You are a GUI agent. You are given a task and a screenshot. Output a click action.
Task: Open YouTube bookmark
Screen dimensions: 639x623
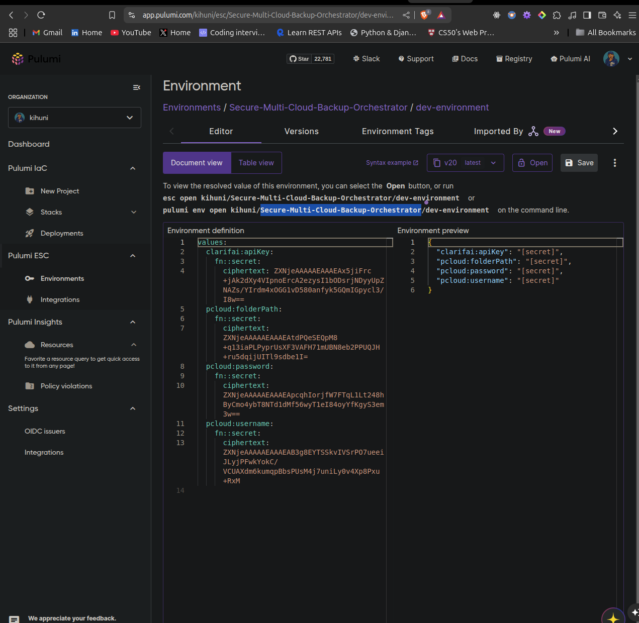click(x=131, y=33)
